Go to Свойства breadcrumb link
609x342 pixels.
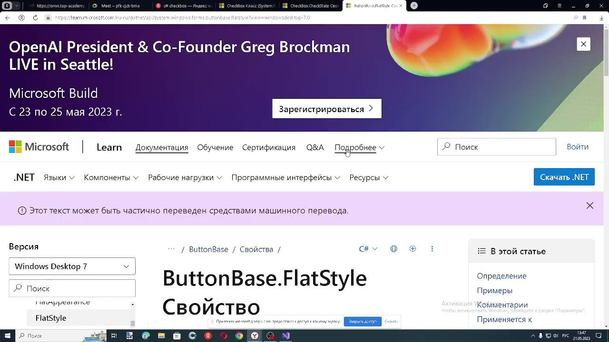pyautogui.click(x=256, y=249)
